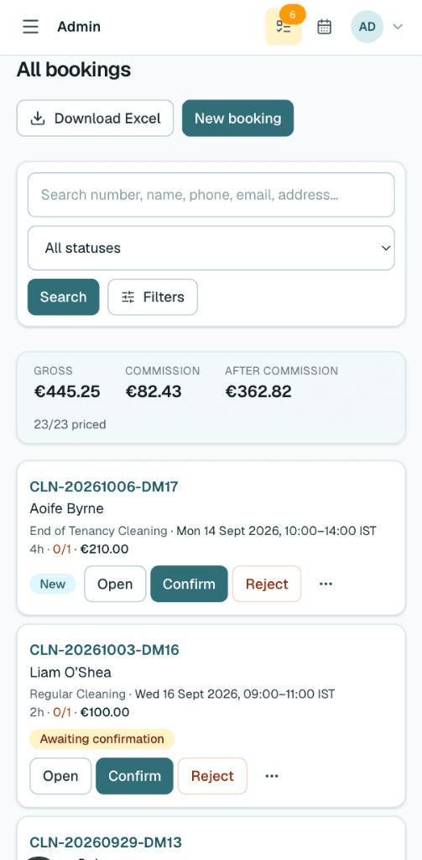Open Aoife Byrne's booking
Image resolution: width=422 pixels, height=860 pixels.
[x=115, y=584]
